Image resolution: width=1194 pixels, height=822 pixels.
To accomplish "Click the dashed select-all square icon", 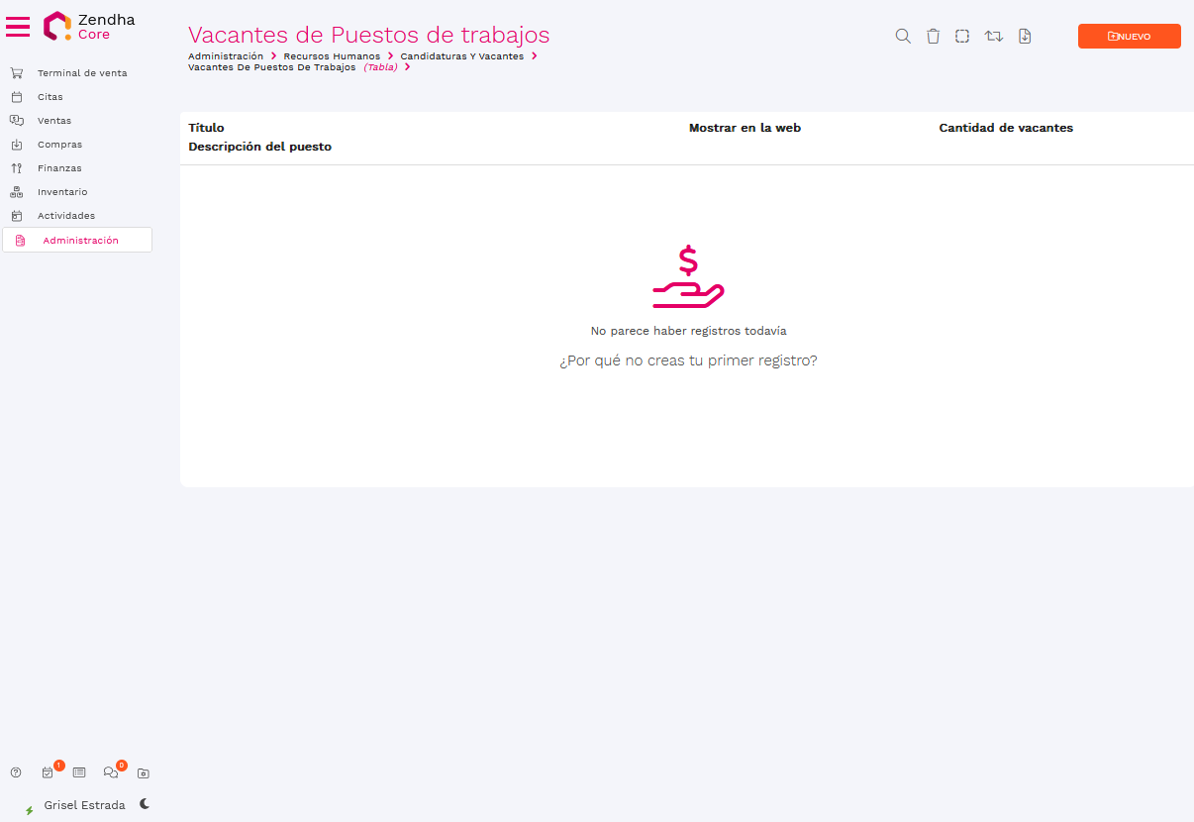I will [962, 37].
